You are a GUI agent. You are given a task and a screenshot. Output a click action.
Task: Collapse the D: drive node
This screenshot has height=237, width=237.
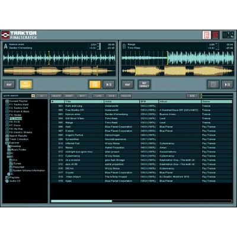(x=9, y=157)
